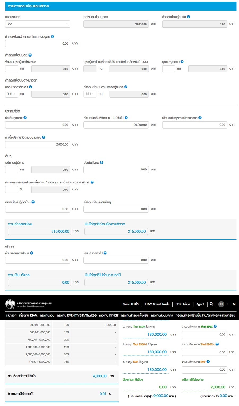Open the help tooltip for ประกันสุขภาพ
This screenshot has width=239, height=406.
pos(25,118)
